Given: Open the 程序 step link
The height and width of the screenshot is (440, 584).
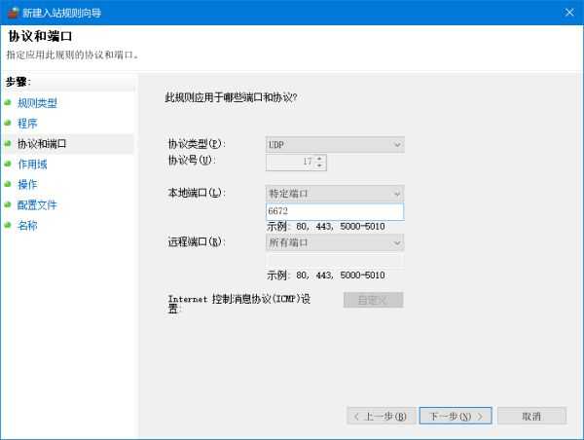Looking at the screenshot, I should (x=27, y=124).
